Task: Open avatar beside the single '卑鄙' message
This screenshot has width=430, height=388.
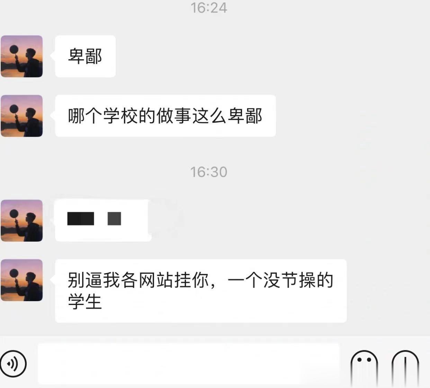Action: [22, 56]
